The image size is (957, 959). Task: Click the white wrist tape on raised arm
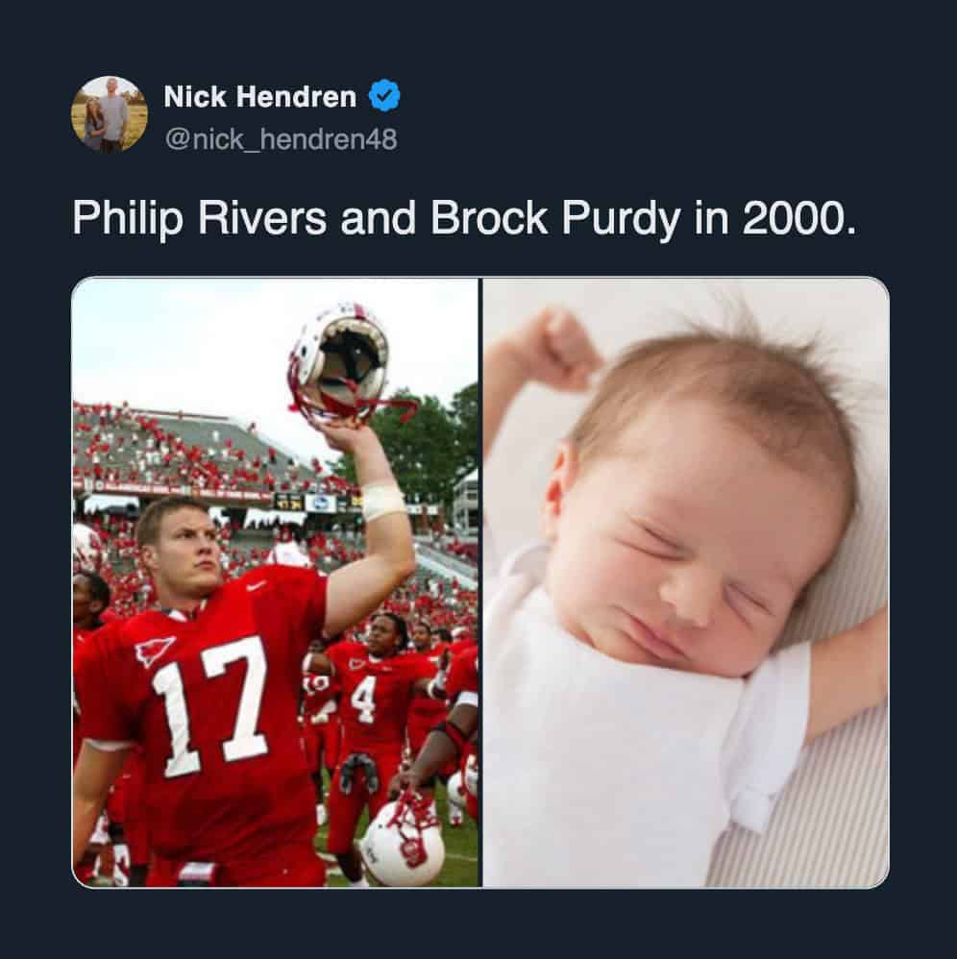coord(382,502)
